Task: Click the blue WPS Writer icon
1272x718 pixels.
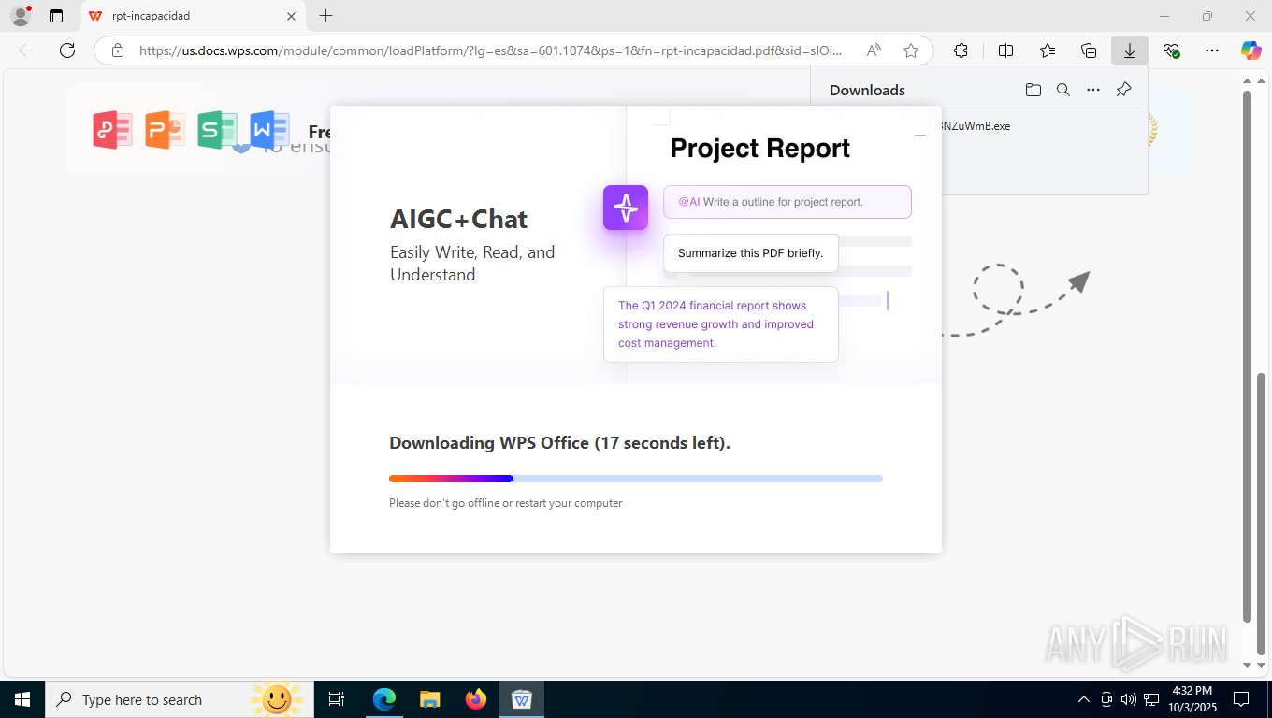Action: 269,130
